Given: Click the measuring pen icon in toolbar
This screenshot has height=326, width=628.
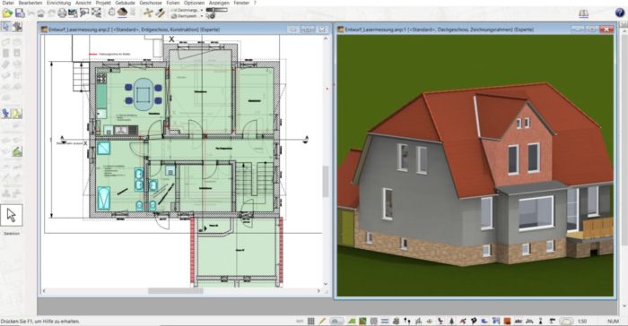Looking at the screenshot, I should [161, 13].
